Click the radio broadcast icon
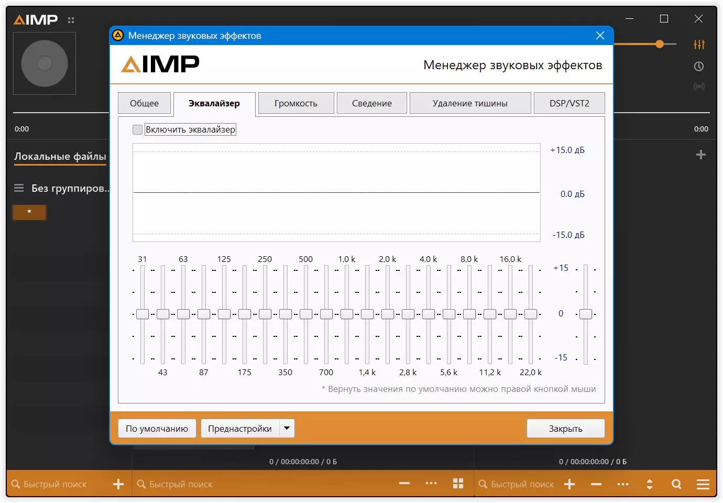Screen dimensions: 723x503 tap(699, 86)
